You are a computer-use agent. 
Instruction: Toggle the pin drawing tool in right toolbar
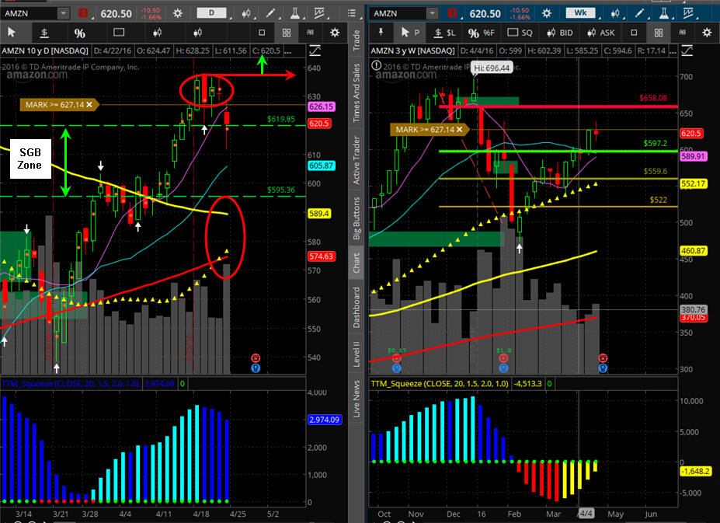point(381,32)
